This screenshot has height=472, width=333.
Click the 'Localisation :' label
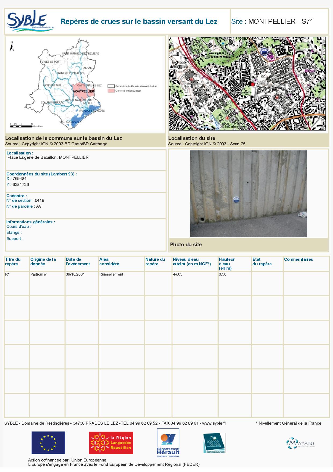click(x=20, y=153)
